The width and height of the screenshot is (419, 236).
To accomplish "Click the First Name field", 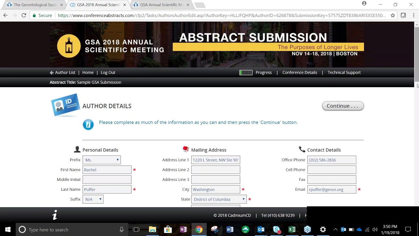I will pyautogui.click(x=107, y=170).
